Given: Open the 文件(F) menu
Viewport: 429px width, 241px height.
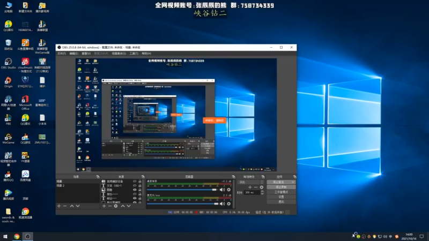Looking at the screenshot, I should (62, 54).
